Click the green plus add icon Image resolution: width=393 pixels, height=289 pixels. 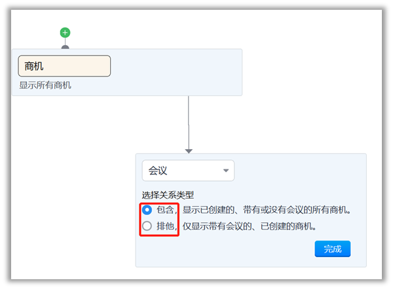pos(65,33)
